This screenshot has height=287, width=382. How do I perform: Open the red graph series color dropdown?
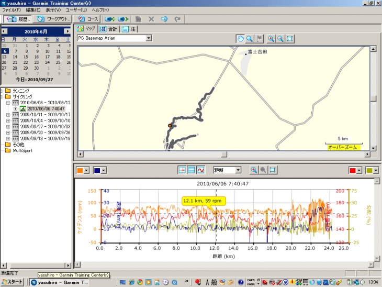359,170
